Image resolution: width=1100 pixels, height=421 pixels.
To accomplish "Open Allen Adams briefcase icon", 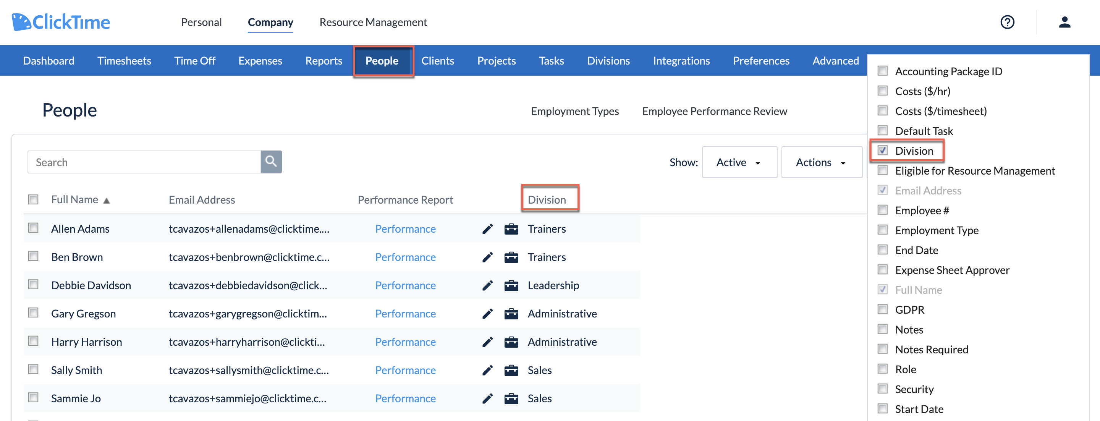I will 511,229.
